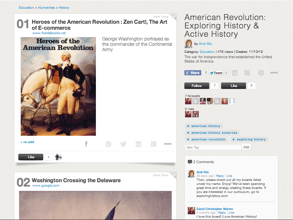Click follower count bubble showing 7

(215, 86)
